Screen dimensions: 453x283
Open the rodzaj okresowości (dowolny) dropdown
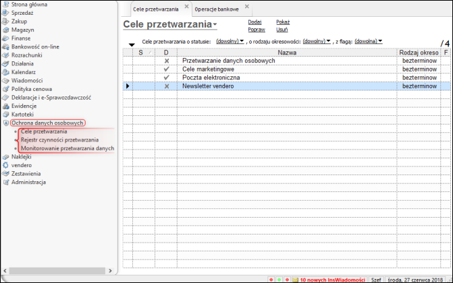pyautogui.click(x=317, y=41)
